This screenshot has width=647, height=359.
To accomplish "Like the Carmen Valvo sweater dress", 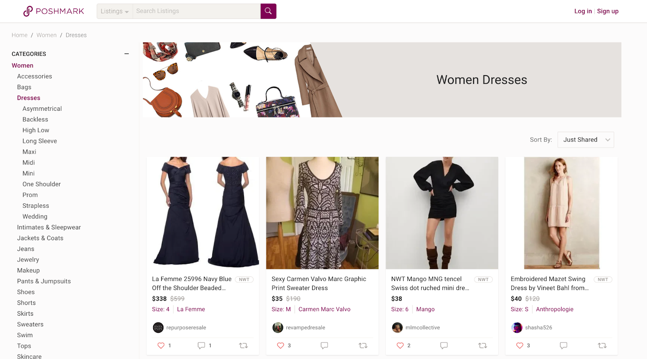I will coord(281,345).
